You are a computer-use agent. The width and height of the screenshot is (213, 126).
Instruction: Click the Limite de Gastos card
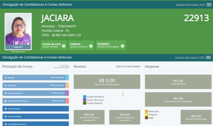178,82
